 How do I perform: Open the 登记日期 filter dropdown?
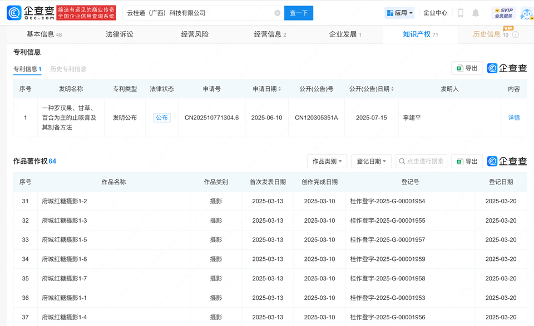371,161
